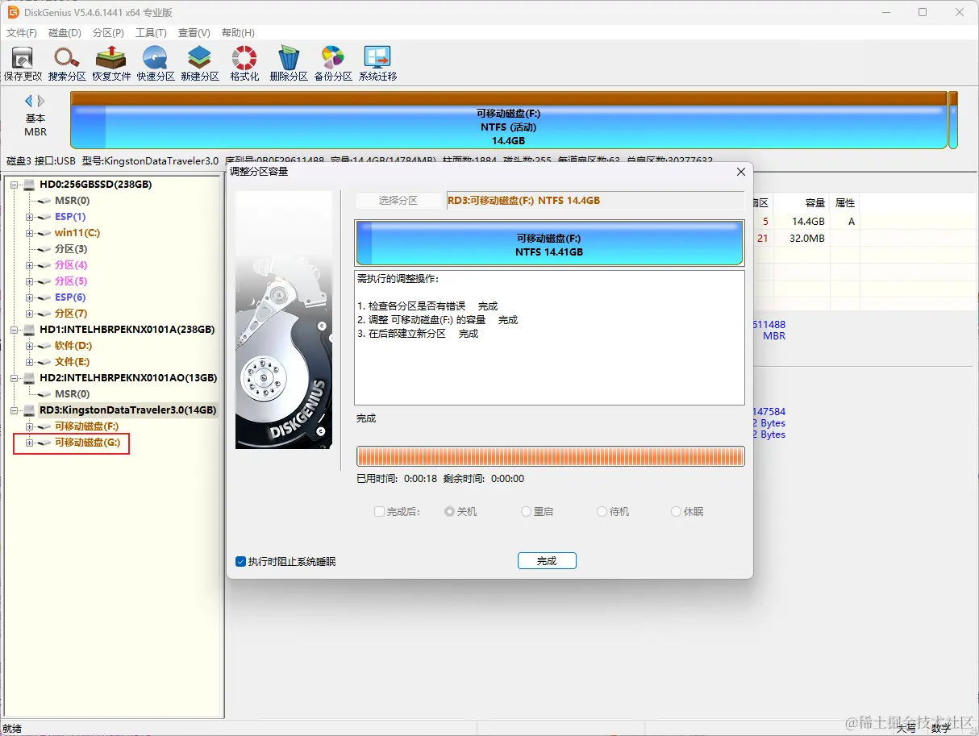The image size is (979, 736).
Task: Click the dialog's 可移动磁盘(F:) 14.41GB partition bar
Action: 549,243
